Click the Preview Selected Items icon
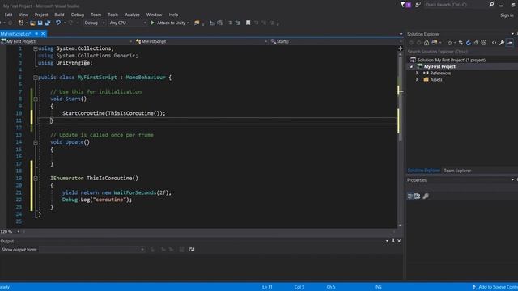 510,43
